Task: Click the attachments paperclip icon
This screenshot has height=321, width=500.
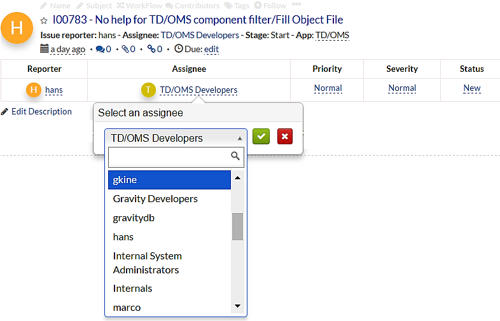Action: 125,49
